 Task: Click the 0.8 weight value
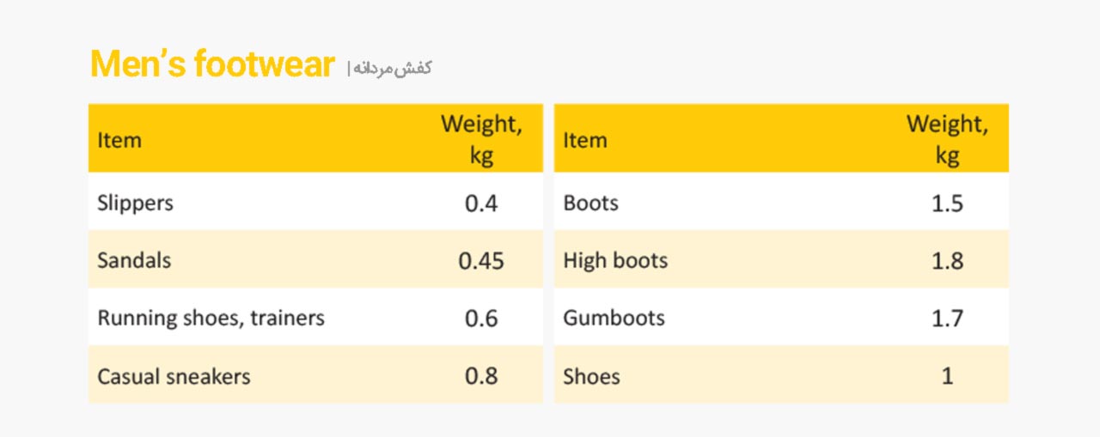coord(481,376)
